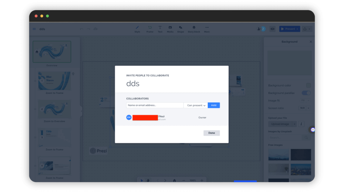Select the Zoom to Overview thumbnail

pos(54,109)
